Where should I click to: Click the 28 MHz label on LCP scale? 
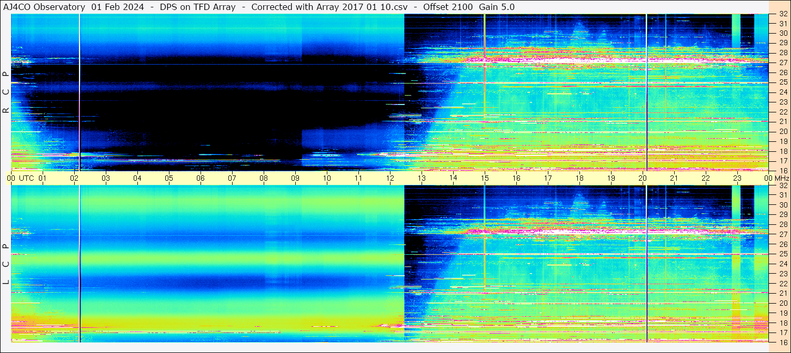[x=783, y=224]
